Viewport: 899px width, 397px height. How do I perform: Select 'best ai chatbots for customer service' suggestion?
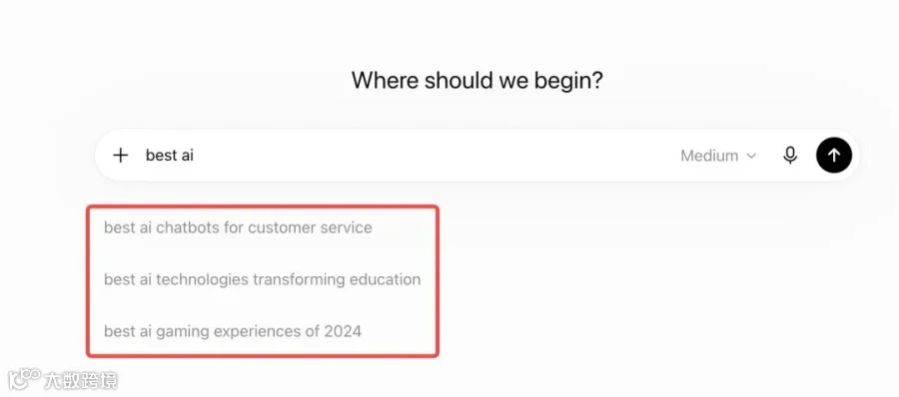pos(238,227)
